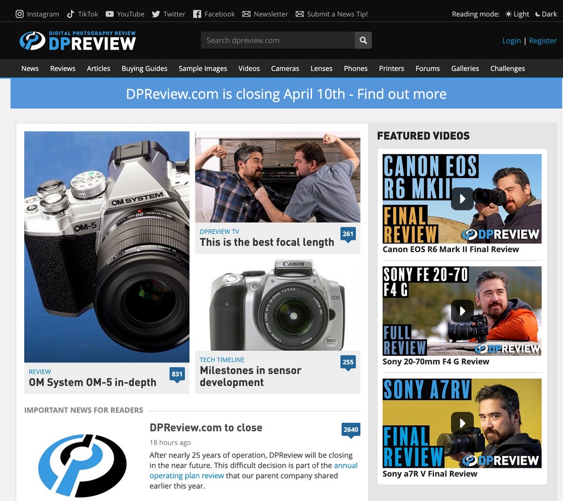Click the magnifying glass search button
563x501 pixels.
pyautogui.click(x=363, y=40)
